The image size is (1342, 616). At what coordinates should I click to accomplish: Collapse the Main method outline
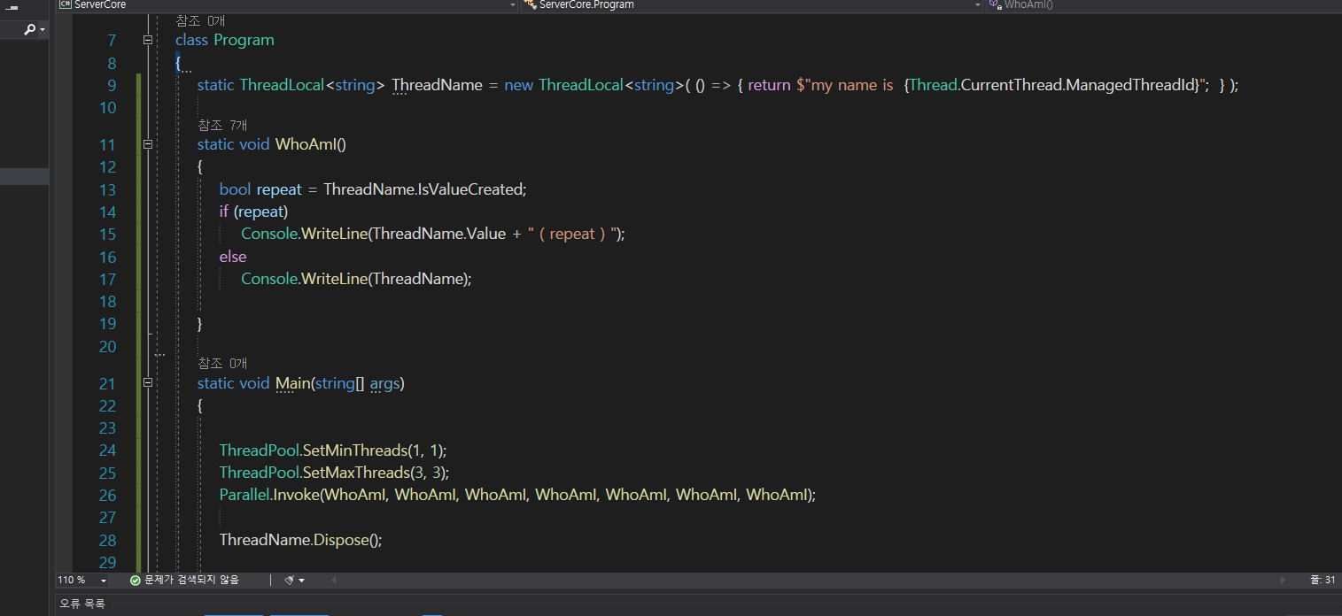tap(148, 383)
